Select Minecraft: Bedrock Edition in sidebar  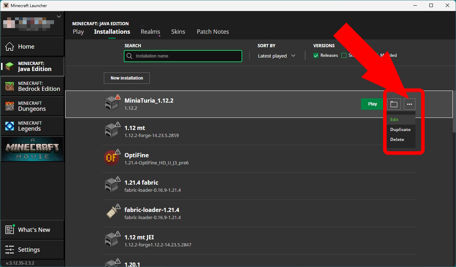pos(32,86)
